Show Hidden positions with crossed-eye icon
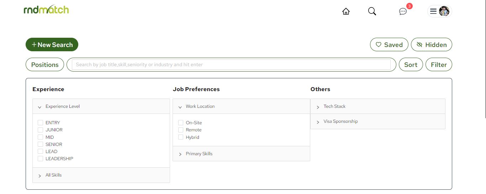This screenshot has width=486, height=194. click(432, 45)
